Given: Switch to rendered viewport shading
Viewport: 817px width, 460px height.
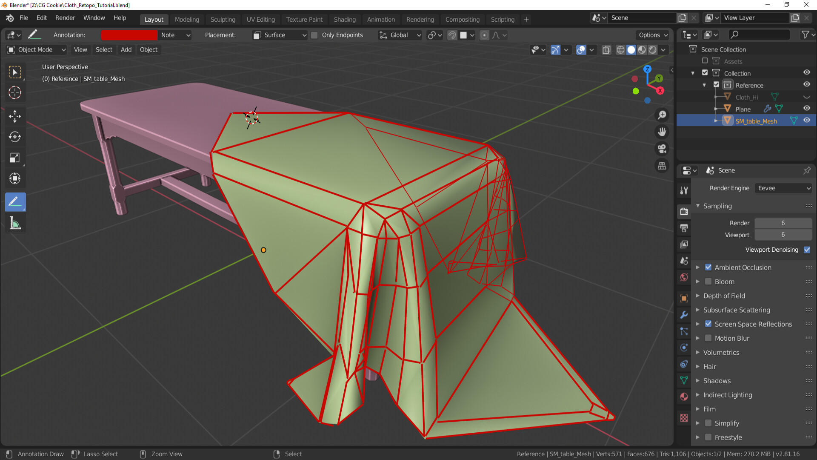Looking at the screenshot, I should tap(653, 50).
